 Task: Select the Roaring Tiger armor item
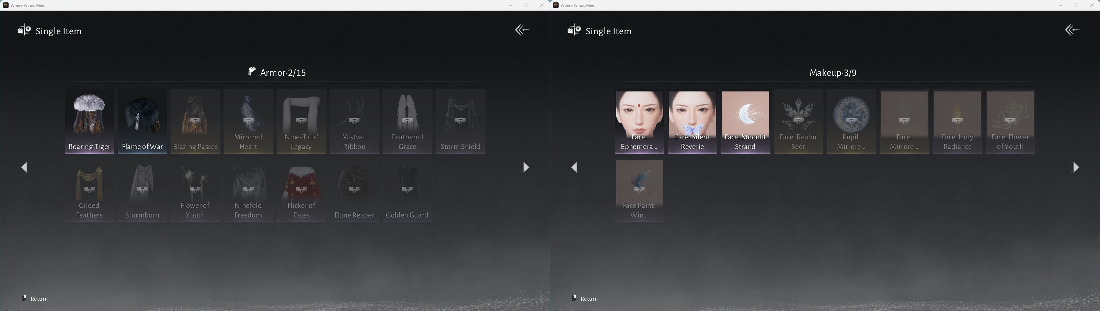click(x=89, y=121)
